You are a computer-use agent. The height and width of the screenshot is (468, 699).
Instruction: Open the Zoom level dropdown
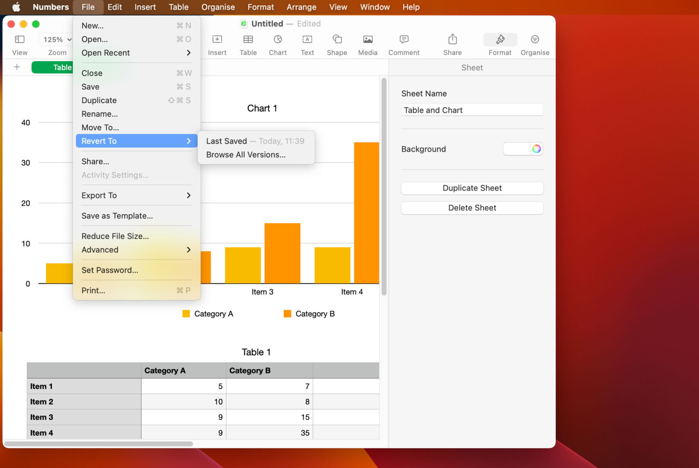(55, 39)
